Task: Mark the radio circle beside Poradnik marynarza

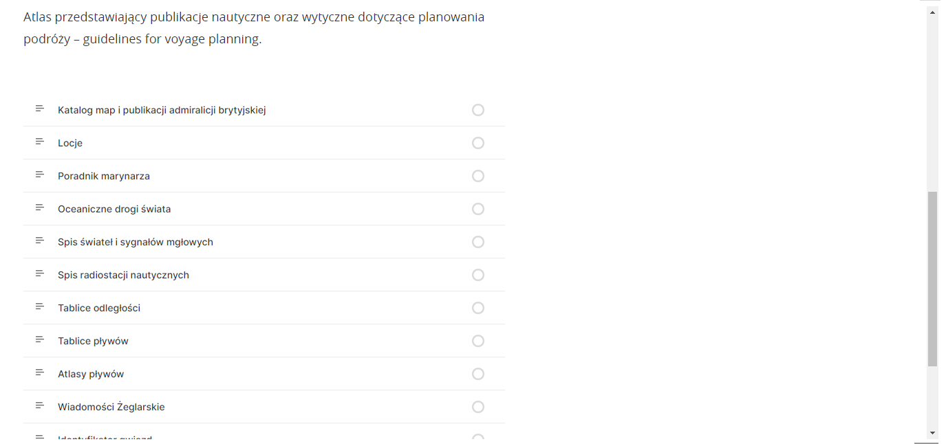Action: 478,175
